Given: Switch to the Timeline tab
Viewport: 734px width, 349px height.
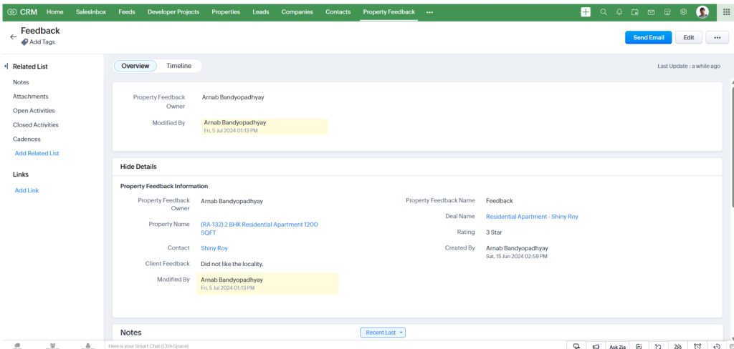Looking at the screenshot, I should point(179,66).
